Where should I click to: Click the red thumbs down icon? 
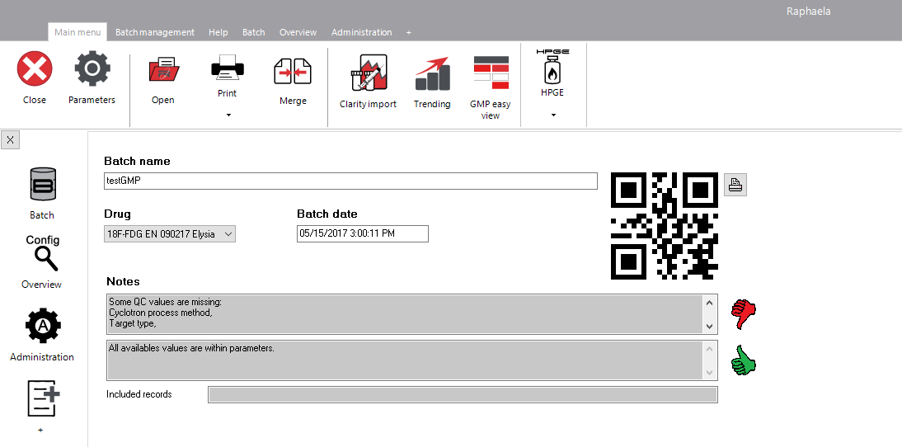click(743, 314)
